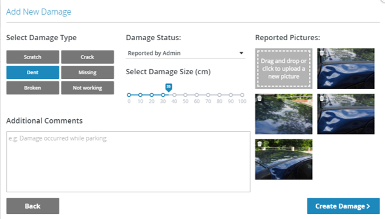Set damage size to 30 cm

(x=163, y=95)
